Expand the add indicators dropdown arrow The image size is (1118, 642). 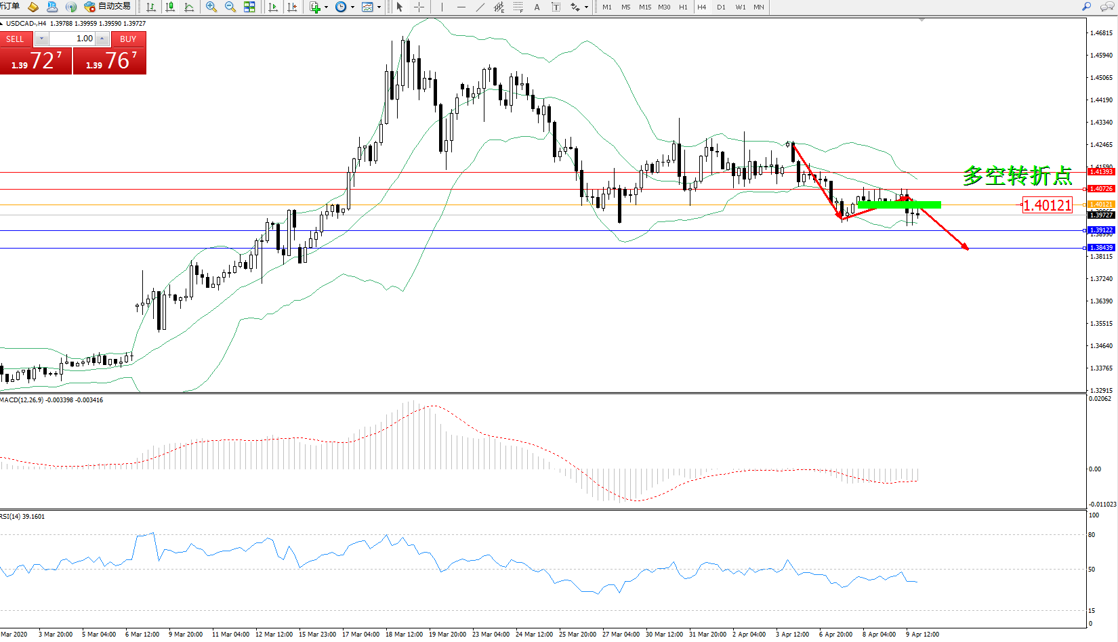327,7
